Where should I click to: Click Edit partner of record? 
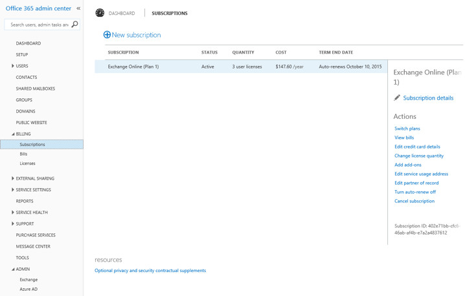[416, 183]
